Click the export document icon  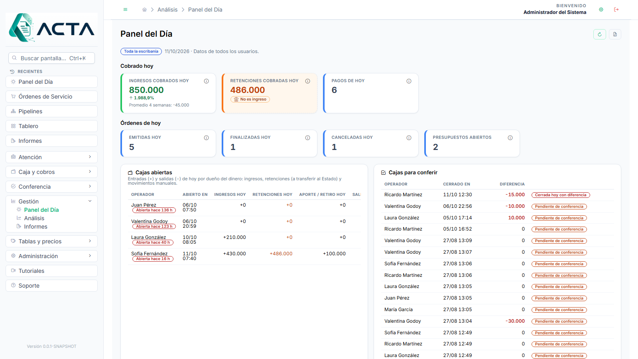click(615, 34)
